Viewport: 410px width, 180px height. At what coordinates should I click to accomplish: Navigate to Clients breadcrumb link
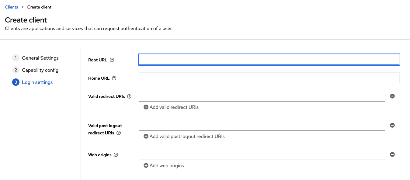[x=12, y=7]
